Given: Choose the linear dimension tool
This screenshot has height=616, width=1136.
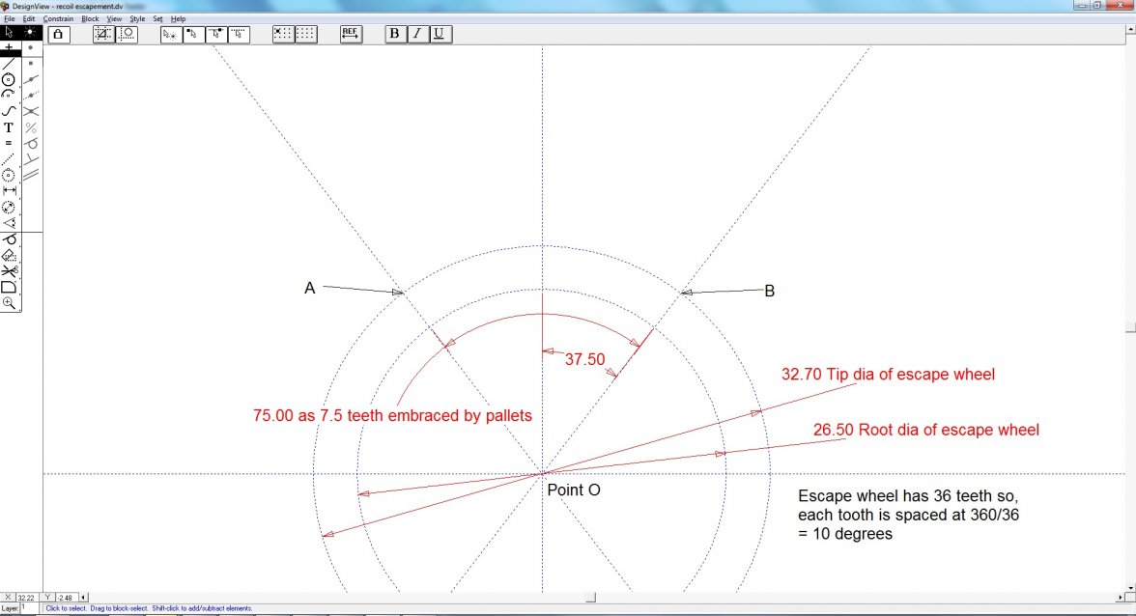Looking at the screenshot, I should click(9, 191).
